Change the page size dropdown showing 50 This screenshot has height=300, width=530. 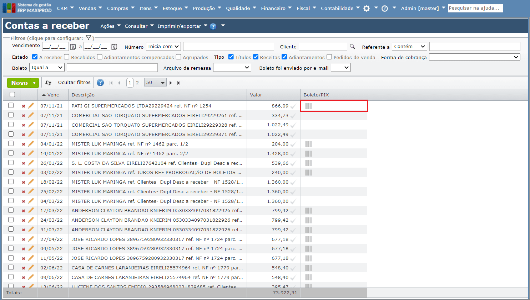[155, 83]
